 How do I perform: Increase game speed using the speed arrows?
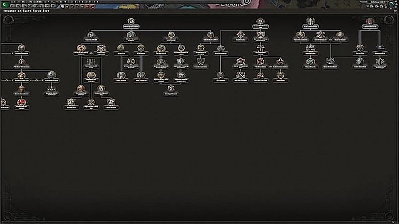pyautogui.click(x=396, y=4)
